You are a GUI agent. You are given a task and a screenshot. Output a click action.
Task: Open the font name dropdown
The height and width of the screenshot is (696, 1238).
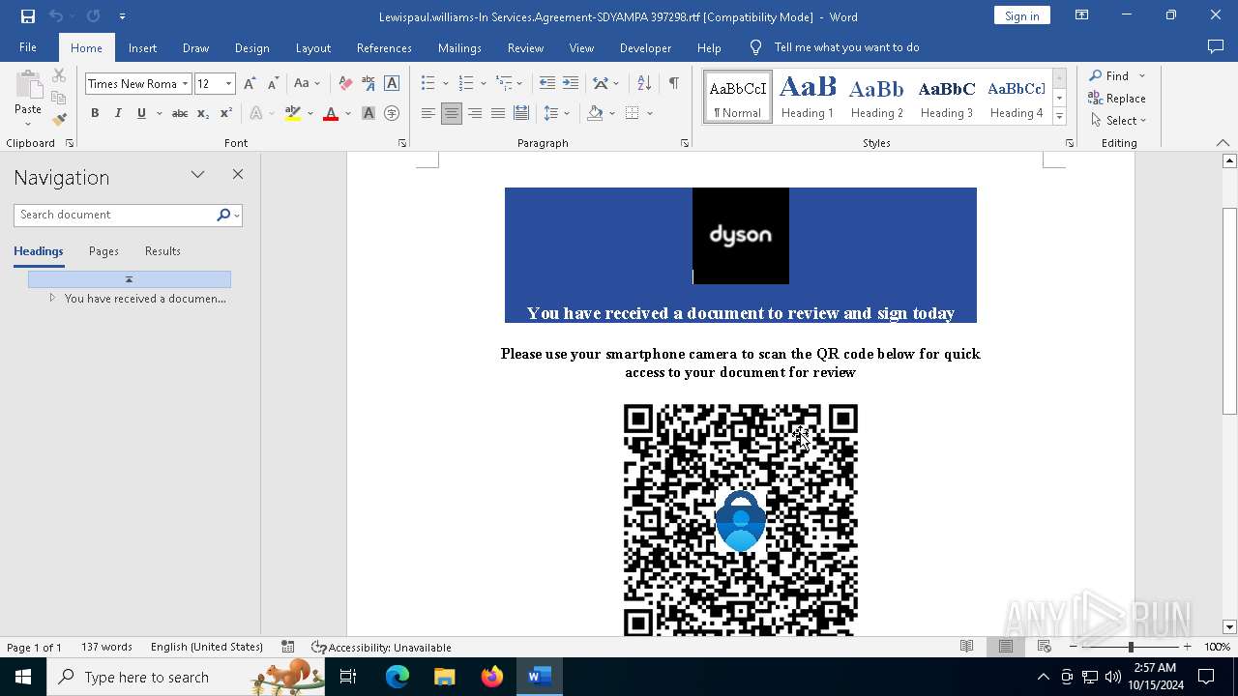click(185, 84)
